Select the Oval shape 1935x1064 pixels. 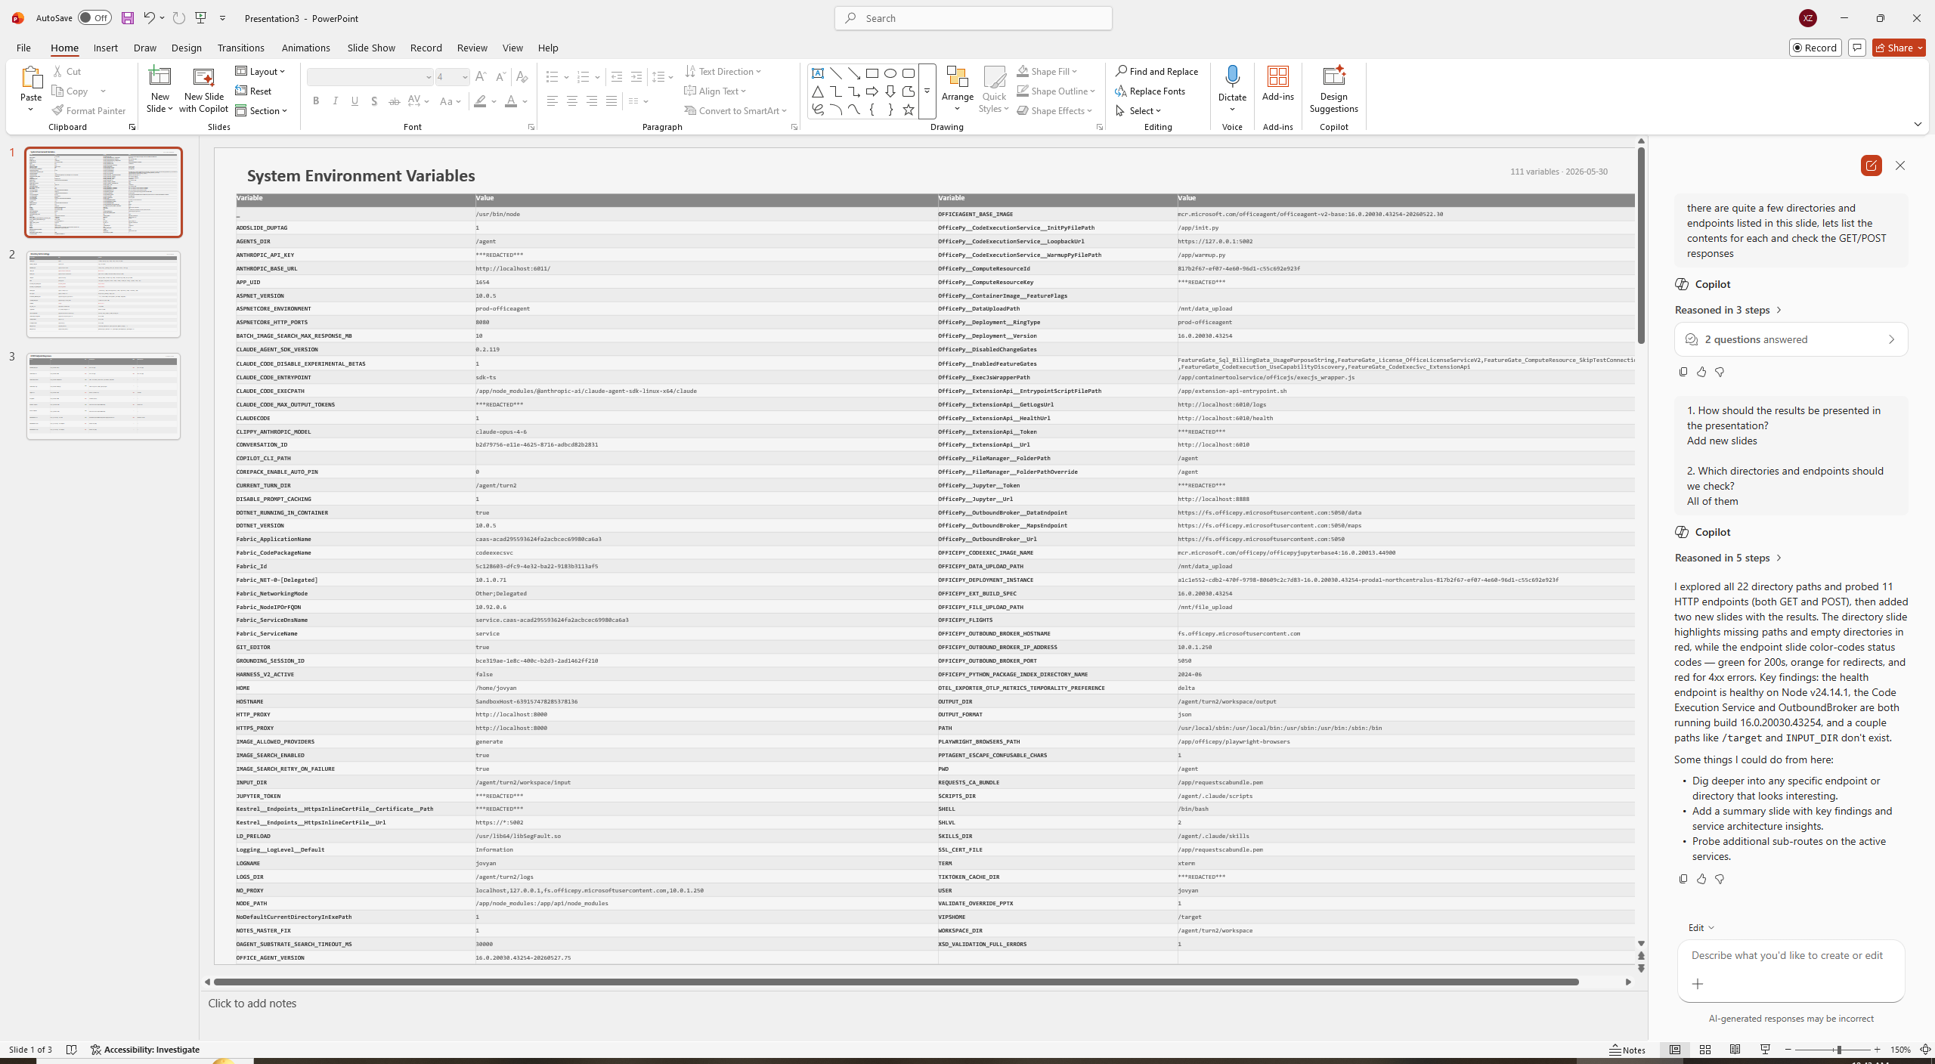pyautogui.click(x=890, y=73)
